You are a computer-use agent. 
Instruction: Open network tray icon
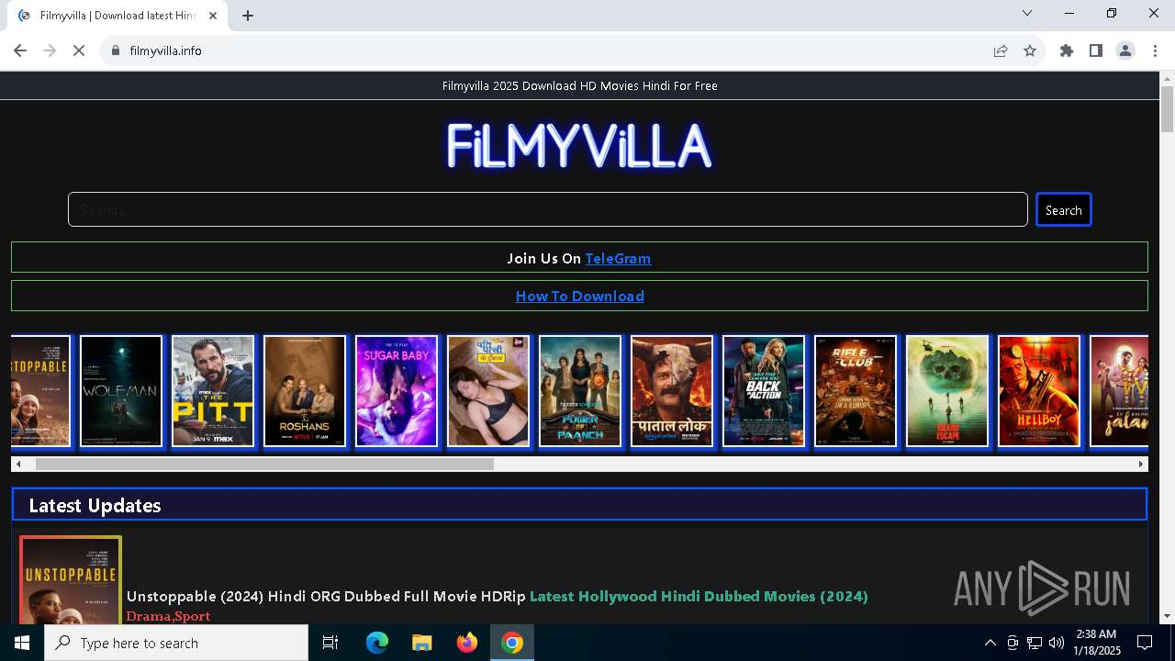click(1035, 643)
